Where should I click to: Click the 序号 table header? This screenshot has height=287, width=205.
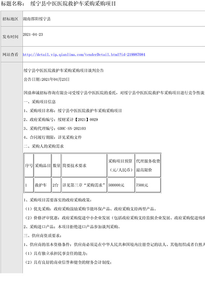(x=29, y=166)
